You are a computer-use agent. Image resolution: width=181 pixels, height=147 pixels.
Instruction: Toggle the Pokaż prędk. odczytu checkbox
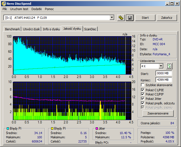143,103
